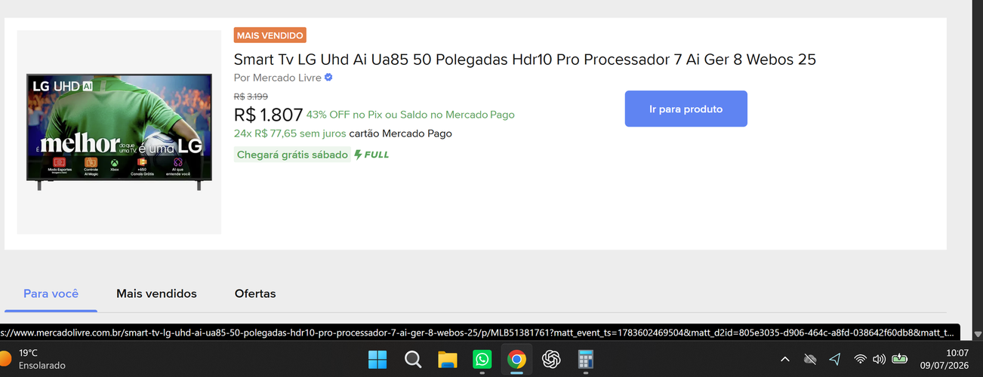Open the volume speaker tray icon
The image size is (983, 377).
879,359
